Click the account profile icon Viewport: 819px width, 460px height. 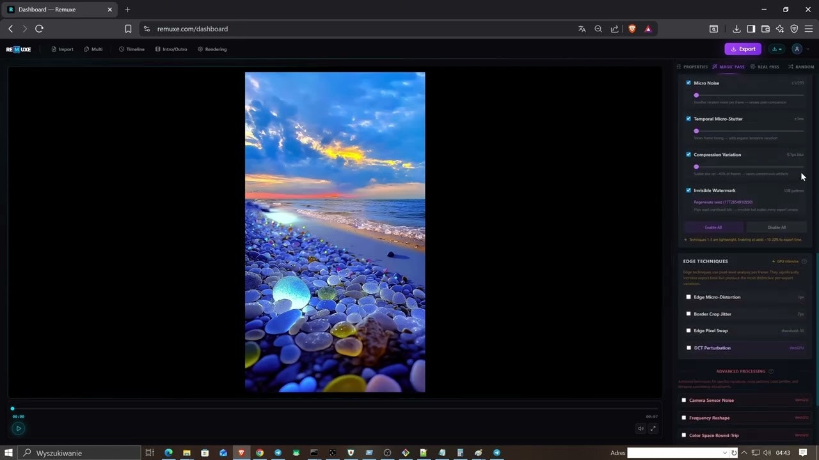pyautogui.click(x=797, y=49)
